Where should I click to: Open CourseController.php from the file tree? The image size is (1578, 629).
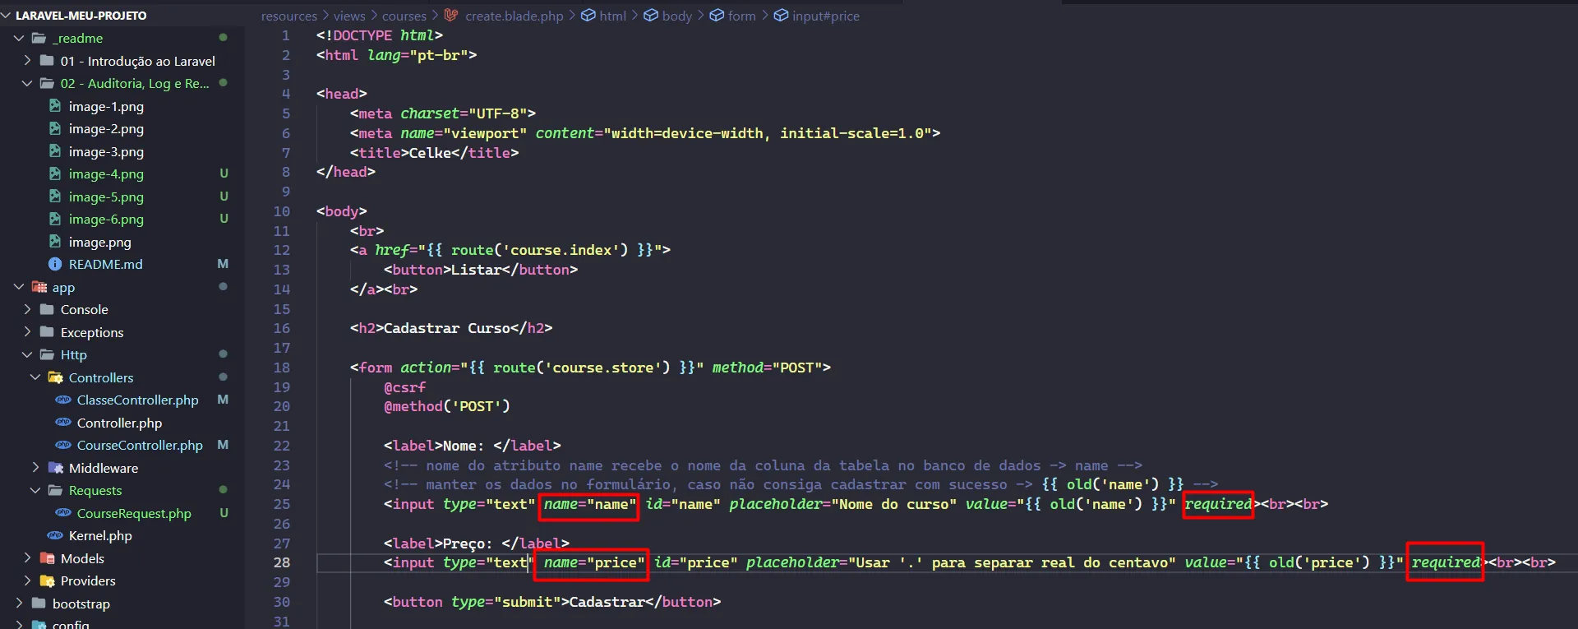139,445
